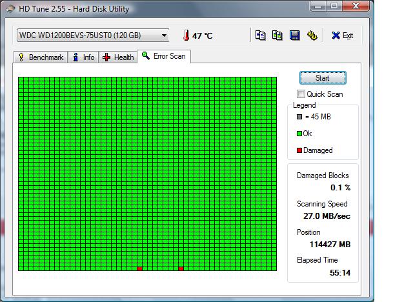This screenshot has width=413, height=302.
Task: Minimize the HD Tune window
Action: pyautogui.click(x=318, y=6)
